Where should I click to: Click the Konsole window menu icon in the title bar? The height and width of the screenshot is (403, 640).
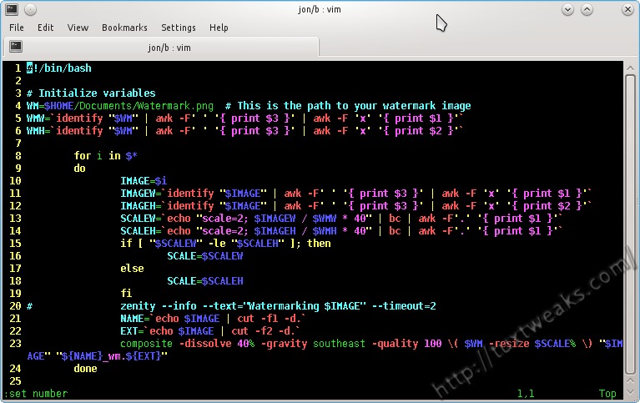pos(12,9)
